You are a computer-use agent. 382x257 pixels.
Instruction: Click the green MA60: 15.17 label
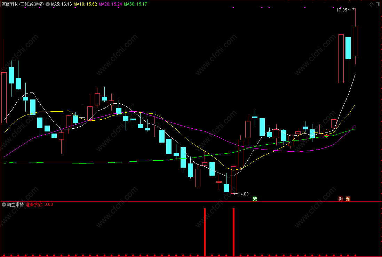[x=135, y=4]
